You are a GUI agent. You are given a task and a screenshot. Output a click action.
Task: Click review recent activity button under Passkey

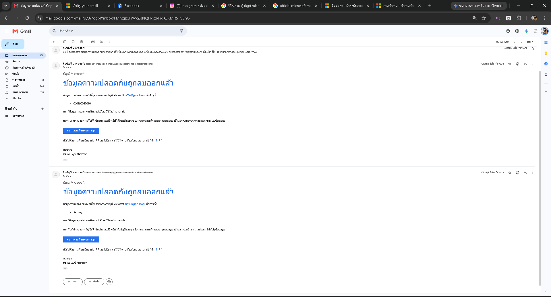pos(81,239)
